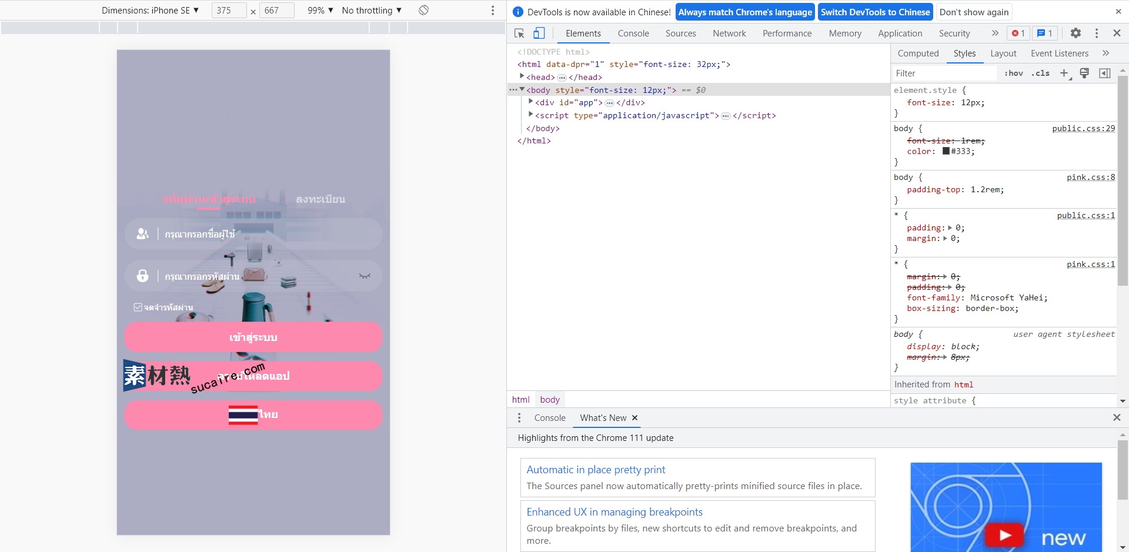Open Automatic in place pretty print link
The height and width of the screenshot is (552, 1129).
(596, 470)
